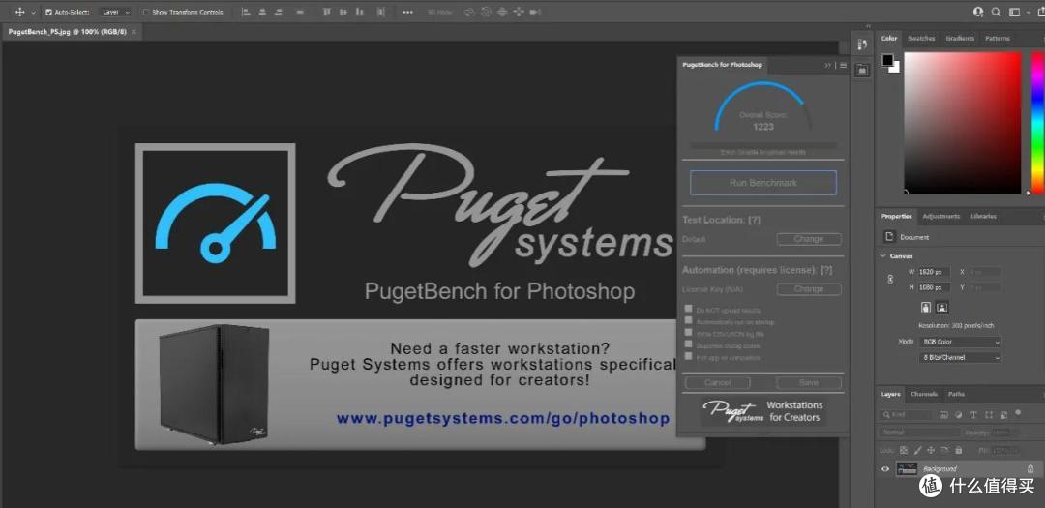Switch to the Patterns tab
The height and width of the screenshot is (508, 1045).
tap(997, 39)
